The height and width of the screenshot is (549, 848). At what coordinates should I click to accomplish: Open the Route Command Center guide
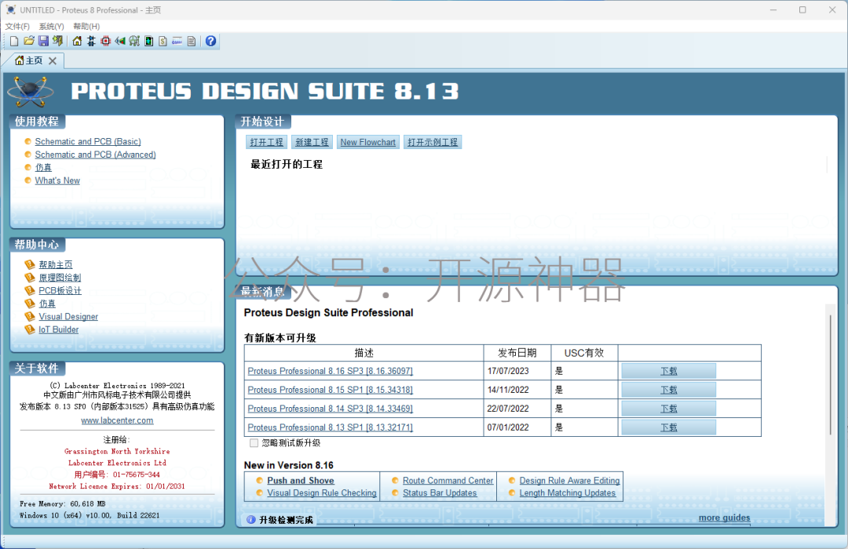[448, 480]
